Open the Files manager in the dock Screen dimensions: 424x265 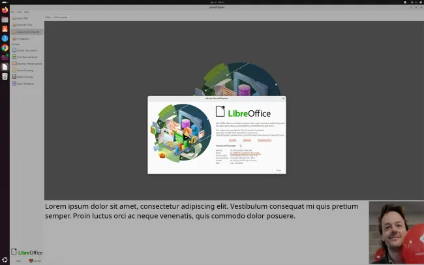[5, 20]
